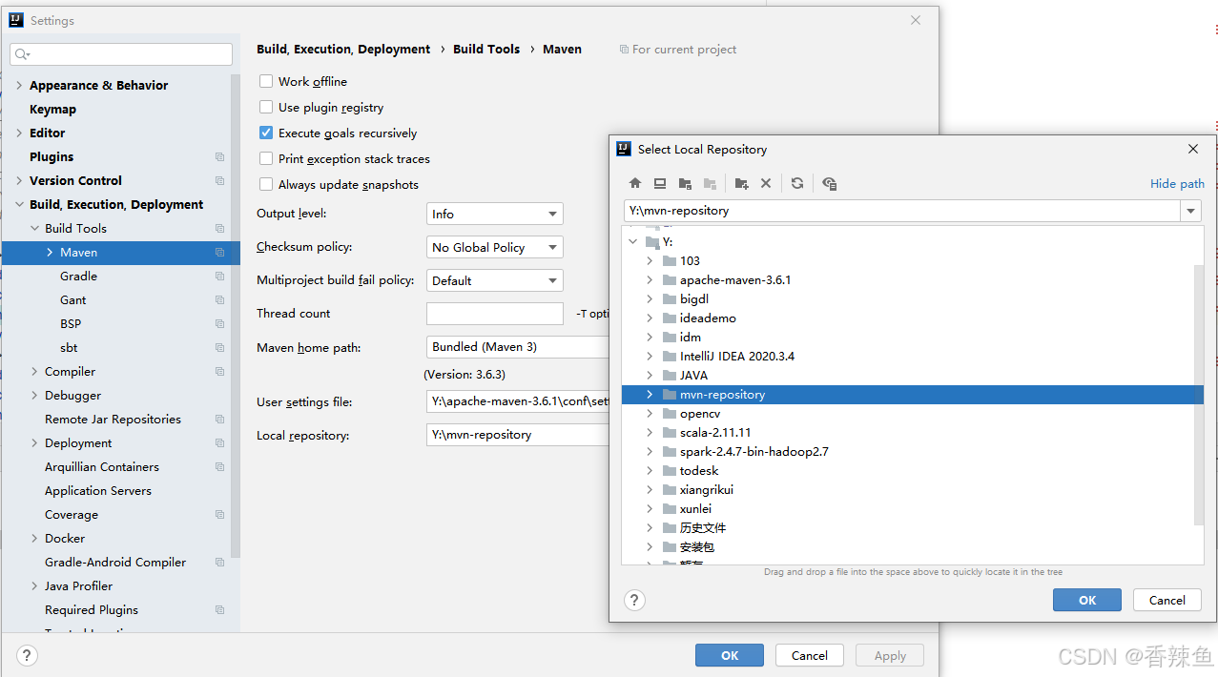
Task: Click project-level icon beside Gradle
Action: 219,276
